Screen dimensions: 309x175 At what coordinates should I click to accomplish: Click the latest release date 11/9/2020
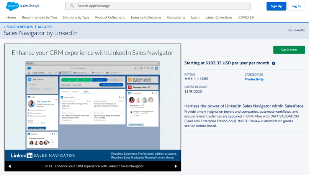(193, 91)
